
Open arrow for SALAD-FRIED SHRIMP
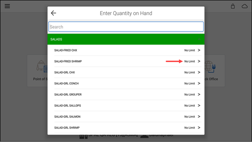click(199, 61)
